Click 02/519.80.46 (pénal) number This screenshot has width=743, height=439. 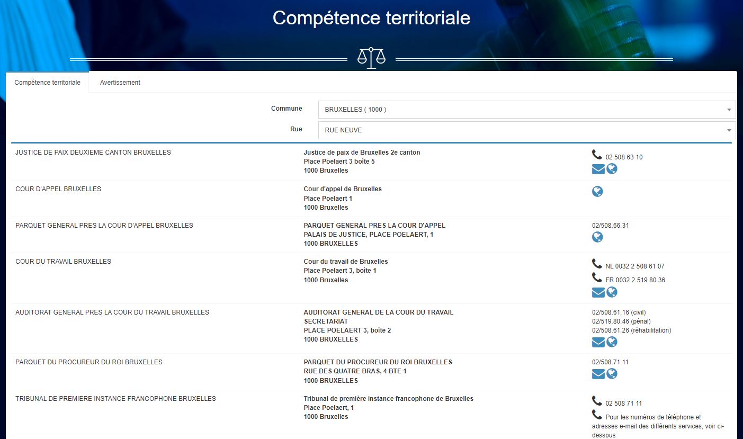[621, 321]
